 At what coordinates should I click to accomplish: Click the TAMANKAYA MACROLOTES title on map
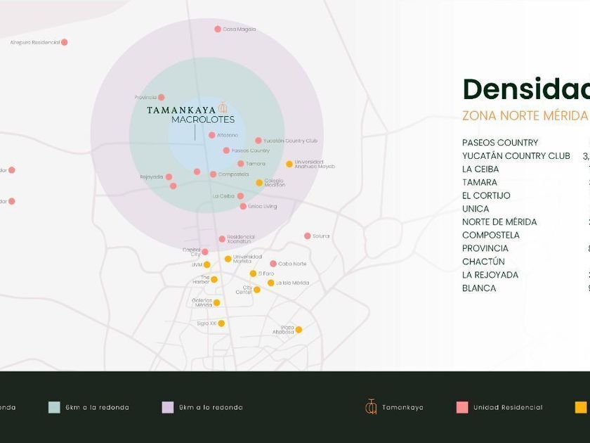click(191, 115)
